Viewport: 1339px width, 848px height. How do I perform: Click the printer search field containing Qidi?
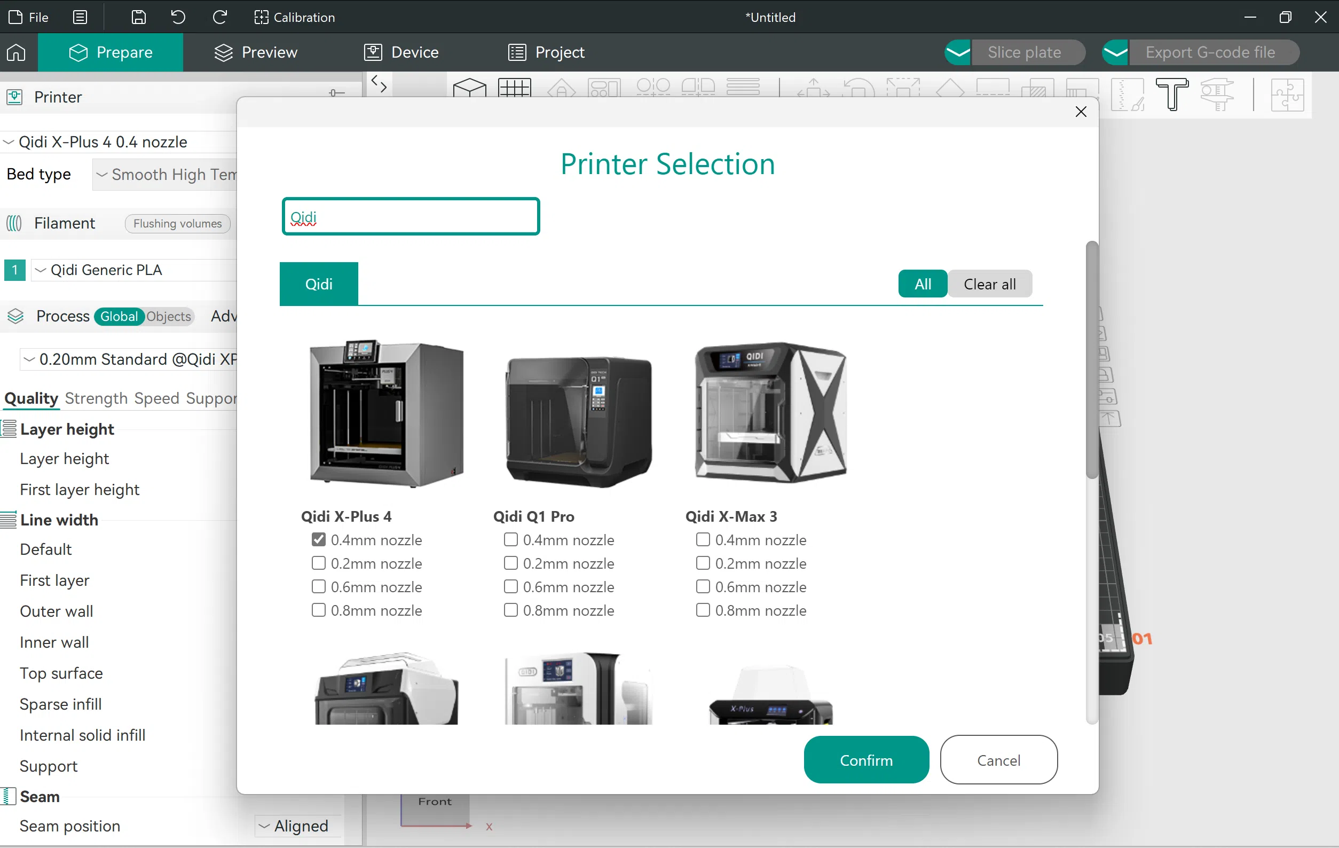(411, 216)
